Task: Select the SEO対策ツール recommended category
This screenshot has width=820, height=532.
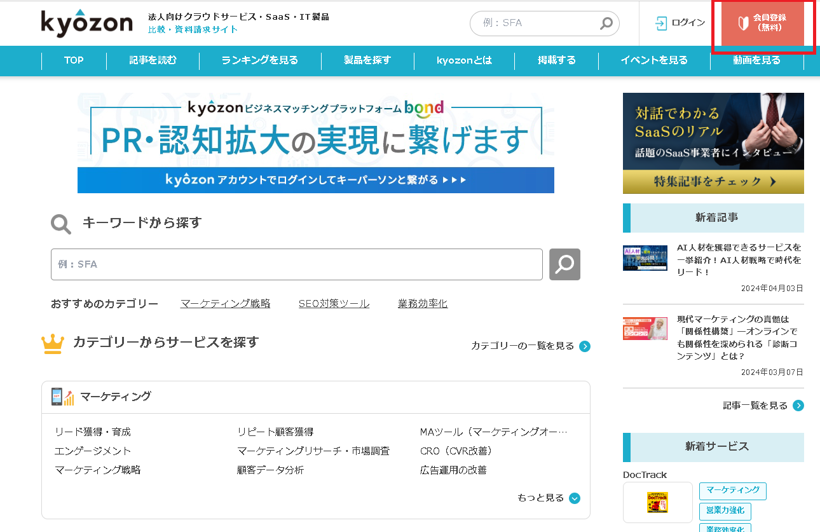Action: 334,304
